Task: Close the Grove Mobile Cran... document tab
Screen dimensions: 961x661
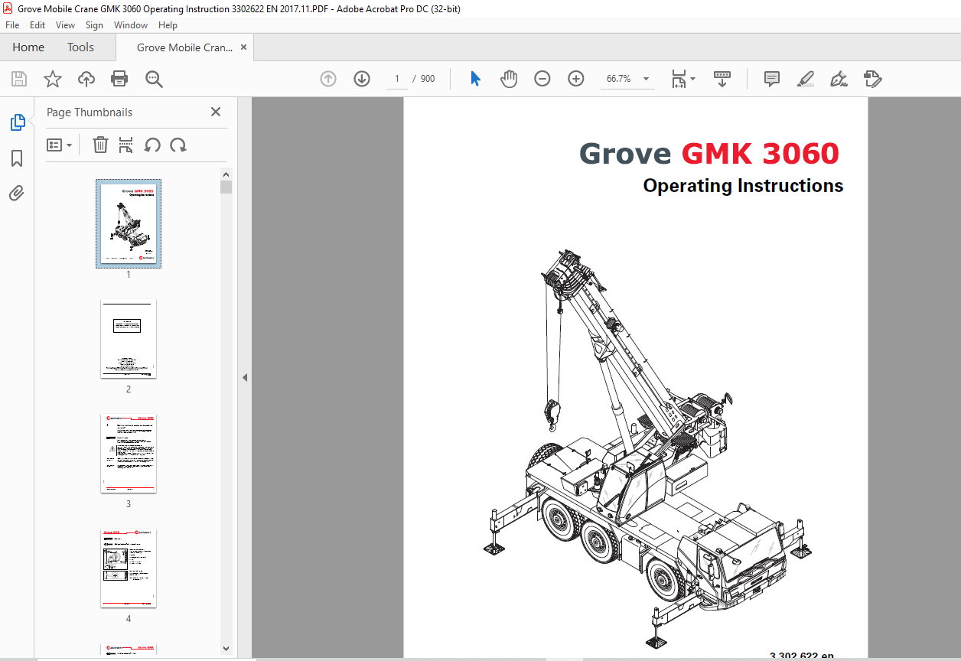Action: click(x=244, y=47)
